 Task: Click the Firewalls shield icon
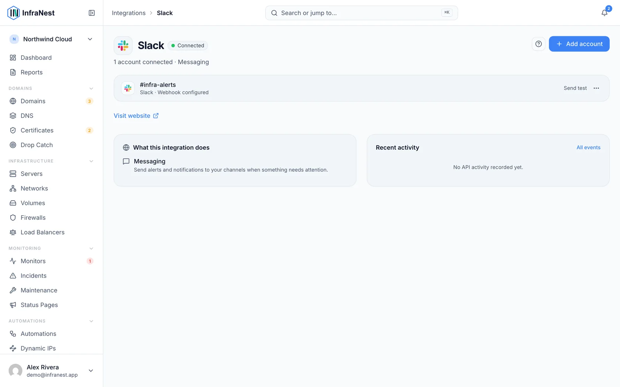(13, 218)
